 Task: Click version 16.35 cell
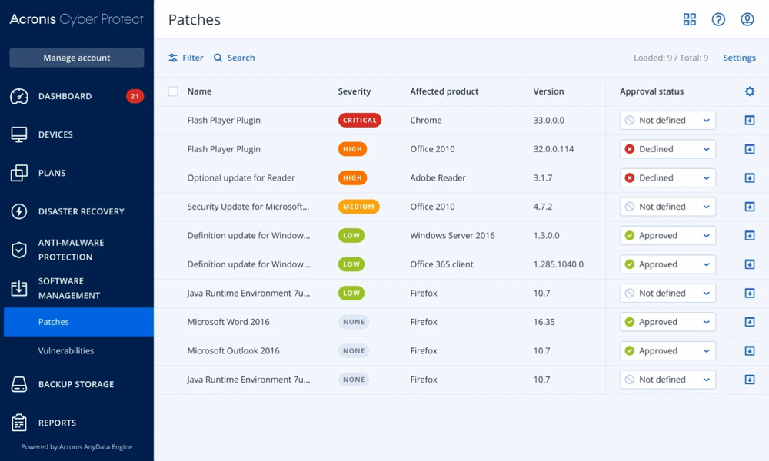(544, 323)
